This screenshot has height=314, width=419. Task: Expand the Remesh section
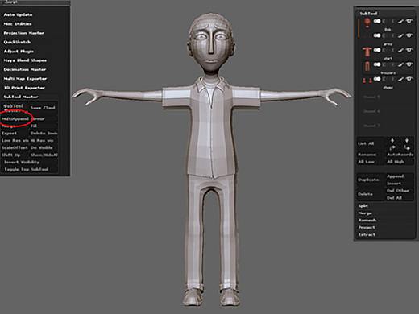[367, 220]
